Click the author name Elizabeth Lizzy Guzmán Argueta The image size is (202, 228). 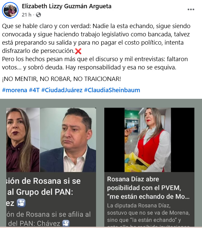pos(67,6)
